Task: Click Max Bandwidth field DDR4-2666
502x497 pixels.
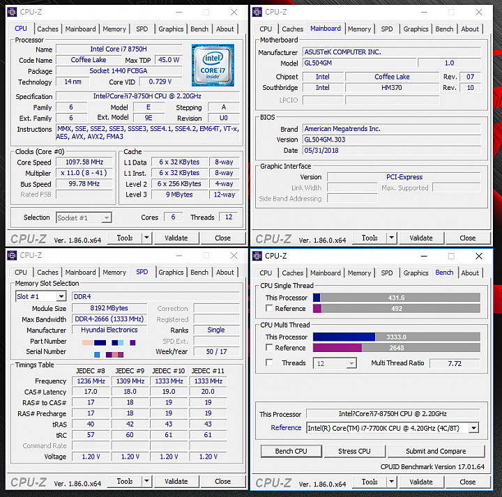Action: (109, 319)
